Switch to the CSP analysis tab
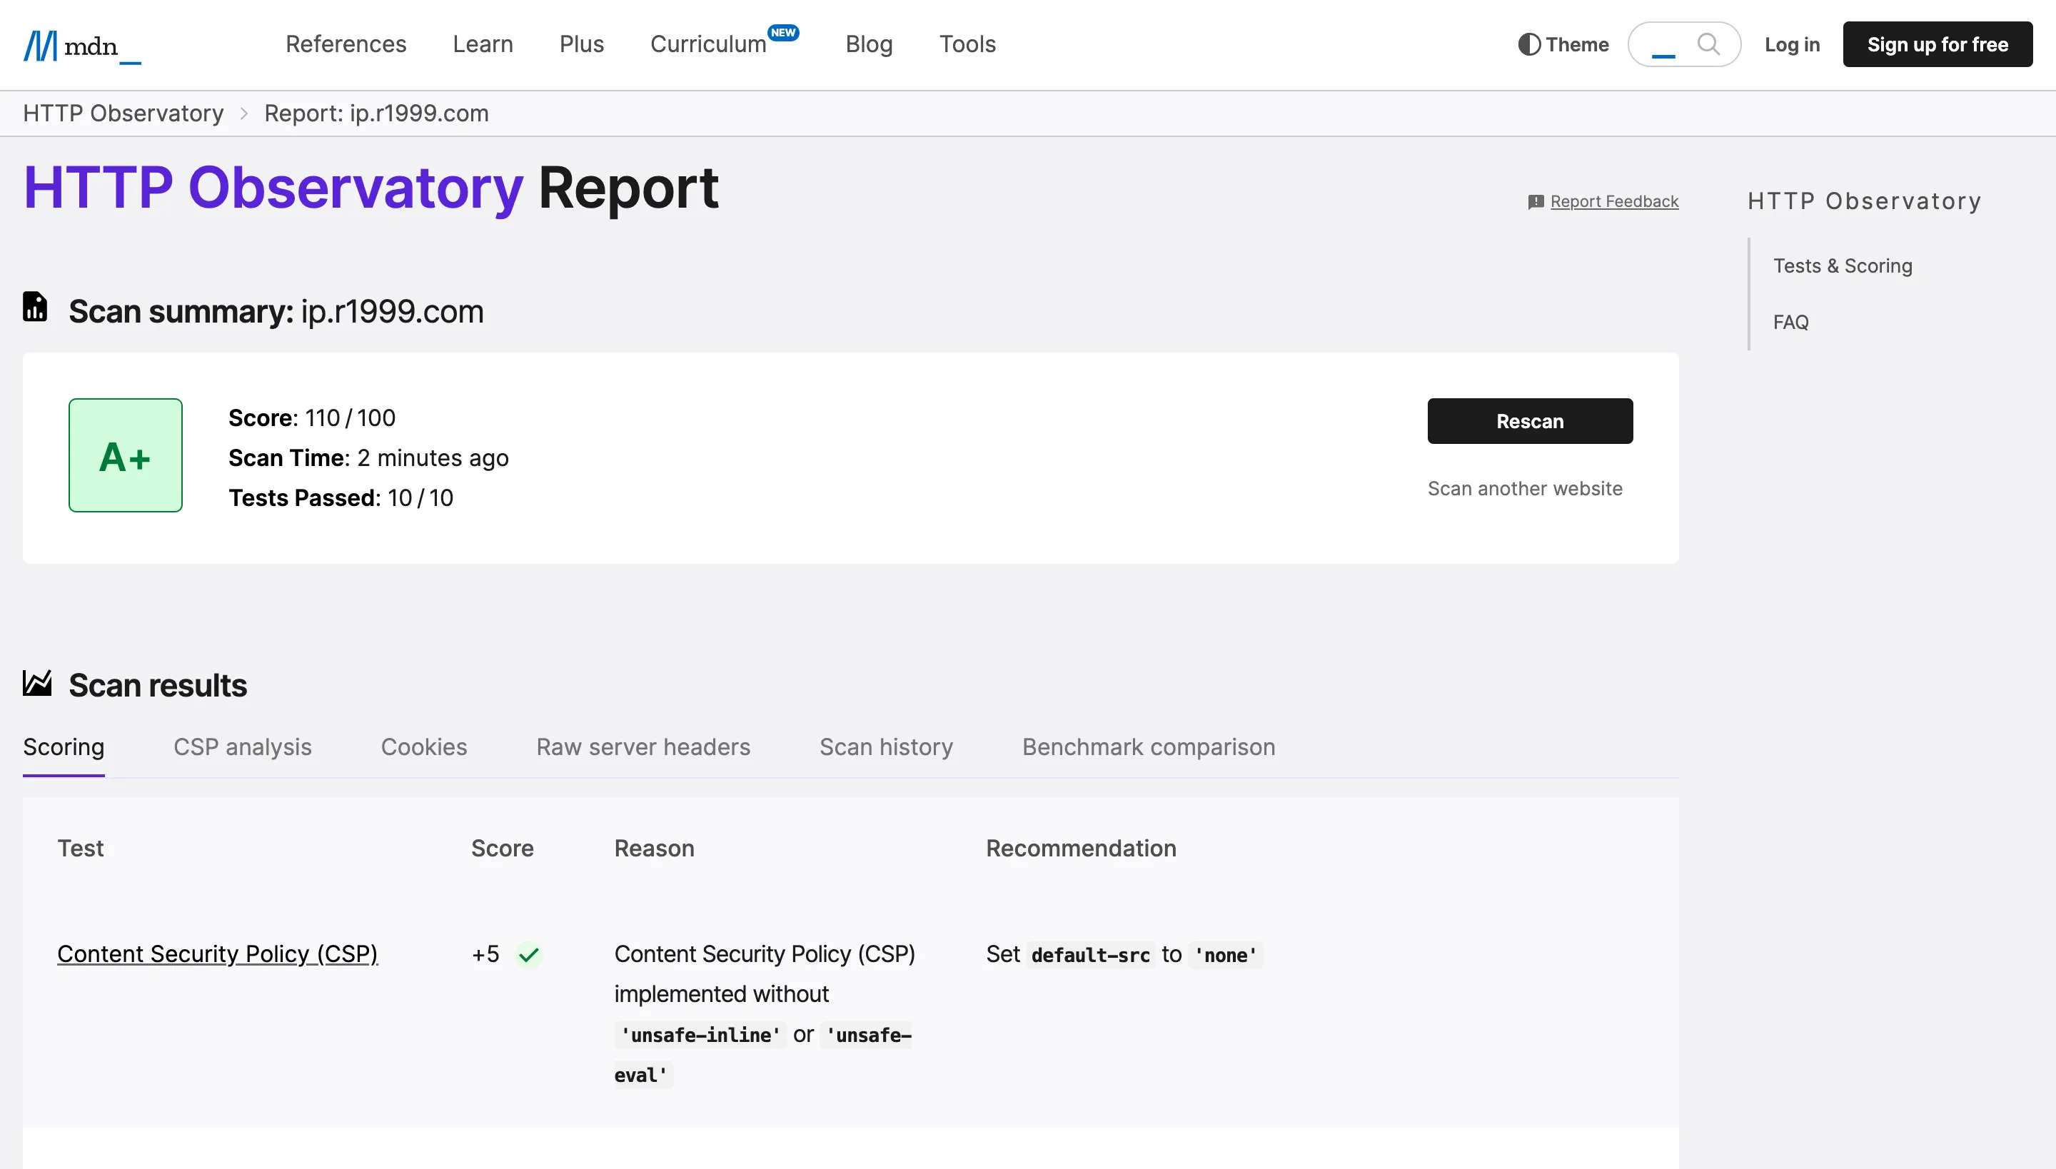The height and width of the screenshot is (1169, 2056). click(x=243, y=747)
